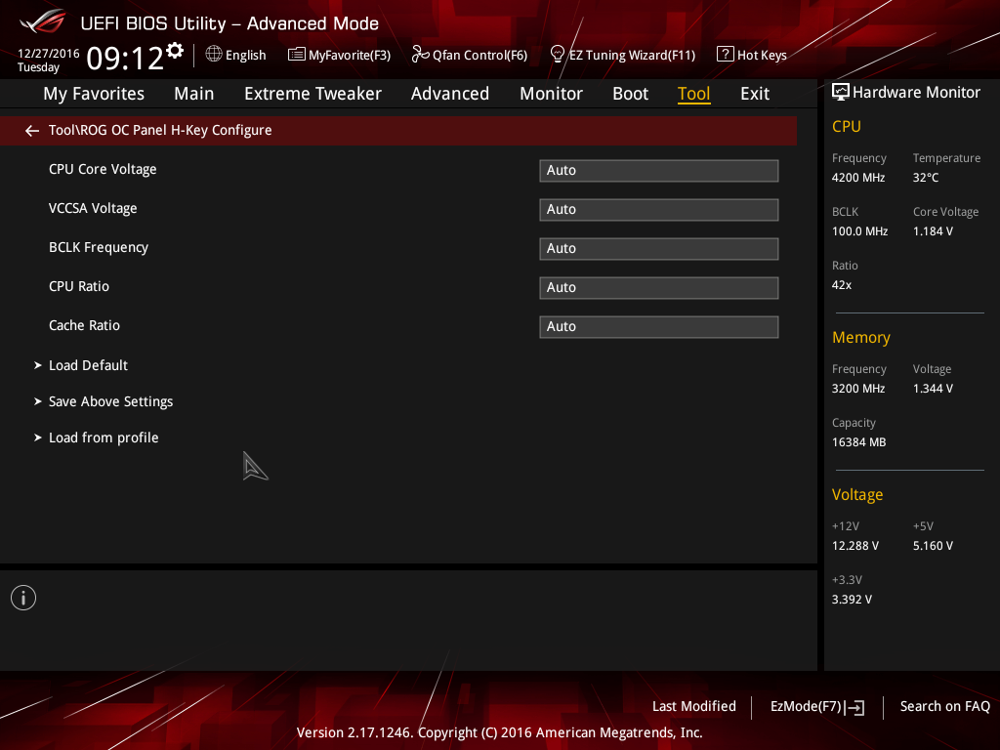Select the Save Above Settings entry
Viewport: 1000px width, 750px height.
point(111,401)
